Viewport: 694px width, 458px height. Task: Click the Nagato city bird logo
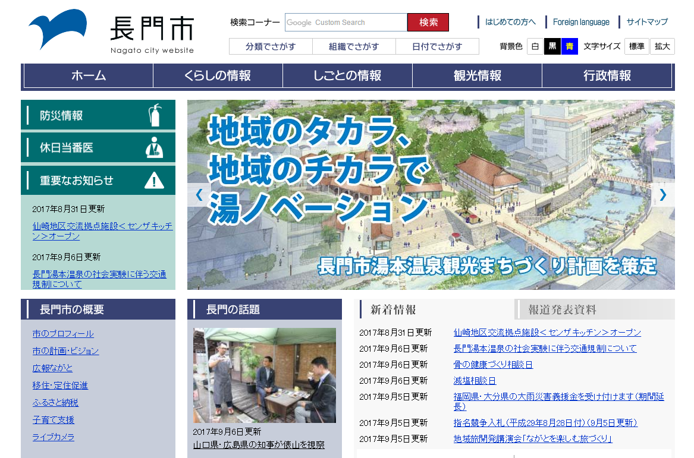click(x=57, y=29)
